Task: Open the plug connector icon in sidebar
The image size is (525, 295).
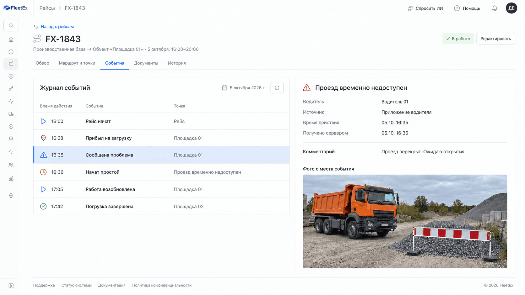Action: [x=11, y=89]
